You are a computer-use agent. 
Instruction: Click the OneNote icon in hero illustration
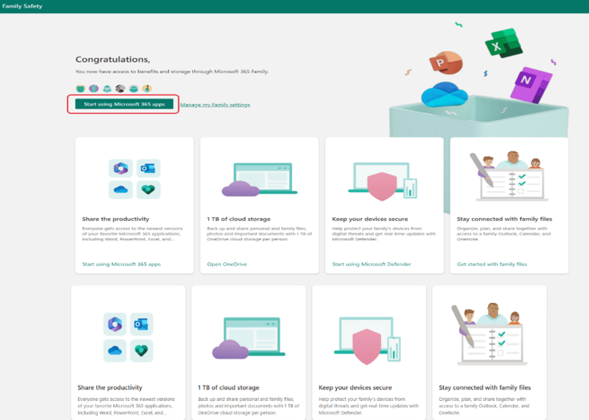point(531,84)
